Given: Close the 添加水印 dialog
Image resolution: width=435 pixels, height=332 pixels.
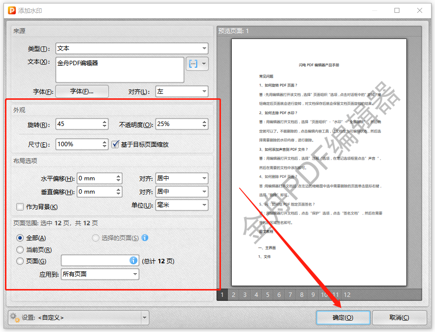Looking at the screenshot, I should click(420, 10).
